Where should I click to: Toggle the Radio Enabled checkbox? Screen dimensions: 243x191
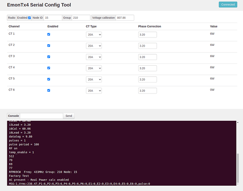click(29, 18)
